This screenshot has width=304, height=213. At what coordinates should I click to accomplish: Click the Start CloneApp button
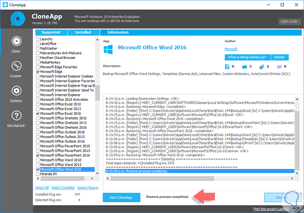[x=121, y=197]
